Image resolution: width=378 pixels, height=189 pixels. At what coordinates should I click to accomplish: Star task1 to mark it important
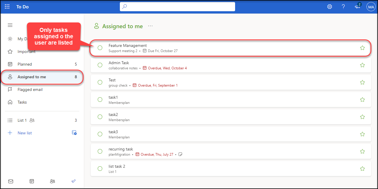tap(362, 100)
